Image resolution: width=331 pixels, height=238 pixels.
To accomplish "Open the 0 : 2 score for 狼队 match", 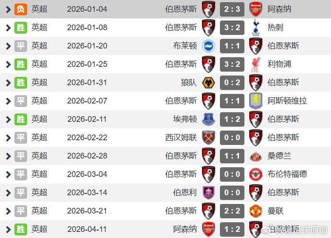I will point(232,83).
